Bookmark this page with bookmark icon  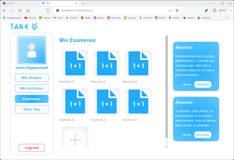click(x=48, y=10)
